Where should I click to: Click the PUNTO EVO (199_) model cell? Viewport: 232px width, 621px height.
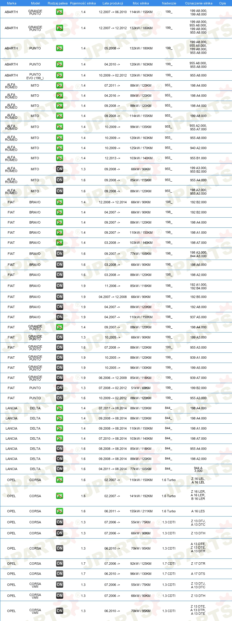[x=35, y=76]
